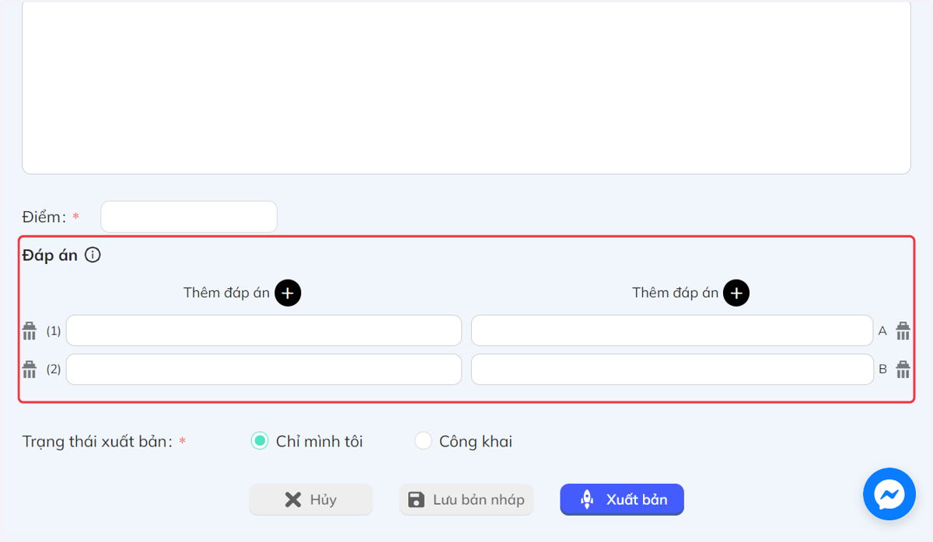Delete answer row (2) with trash icon
The height and width of the screenshot is (542, 933).
tap(30, 369)
